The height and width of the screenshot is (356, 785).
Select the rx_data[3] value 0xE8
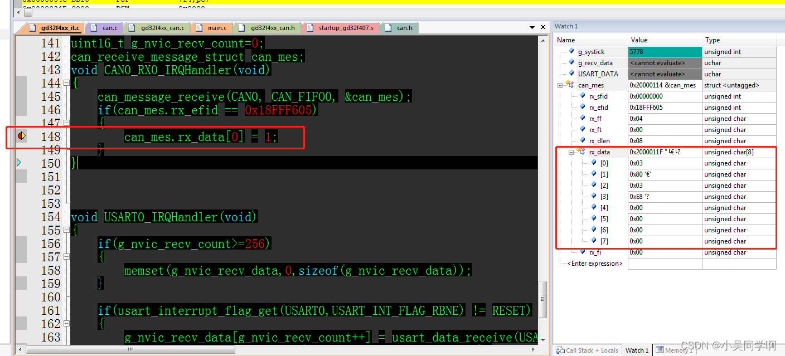(665, 197)
